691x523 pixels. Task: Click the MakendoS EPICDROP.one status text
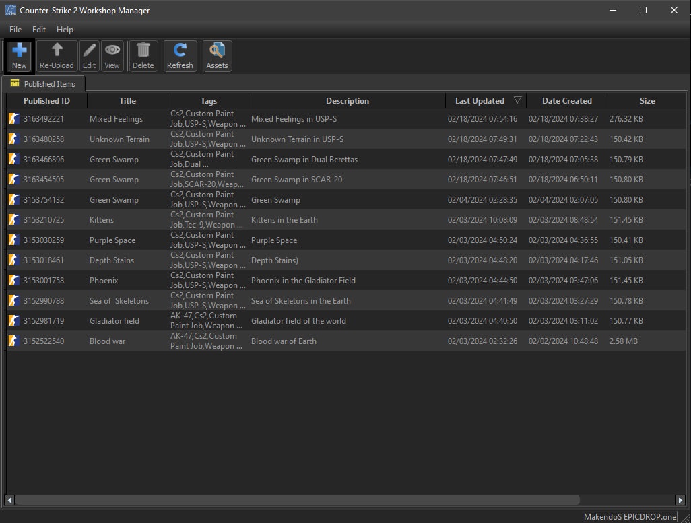coord(630,517)
